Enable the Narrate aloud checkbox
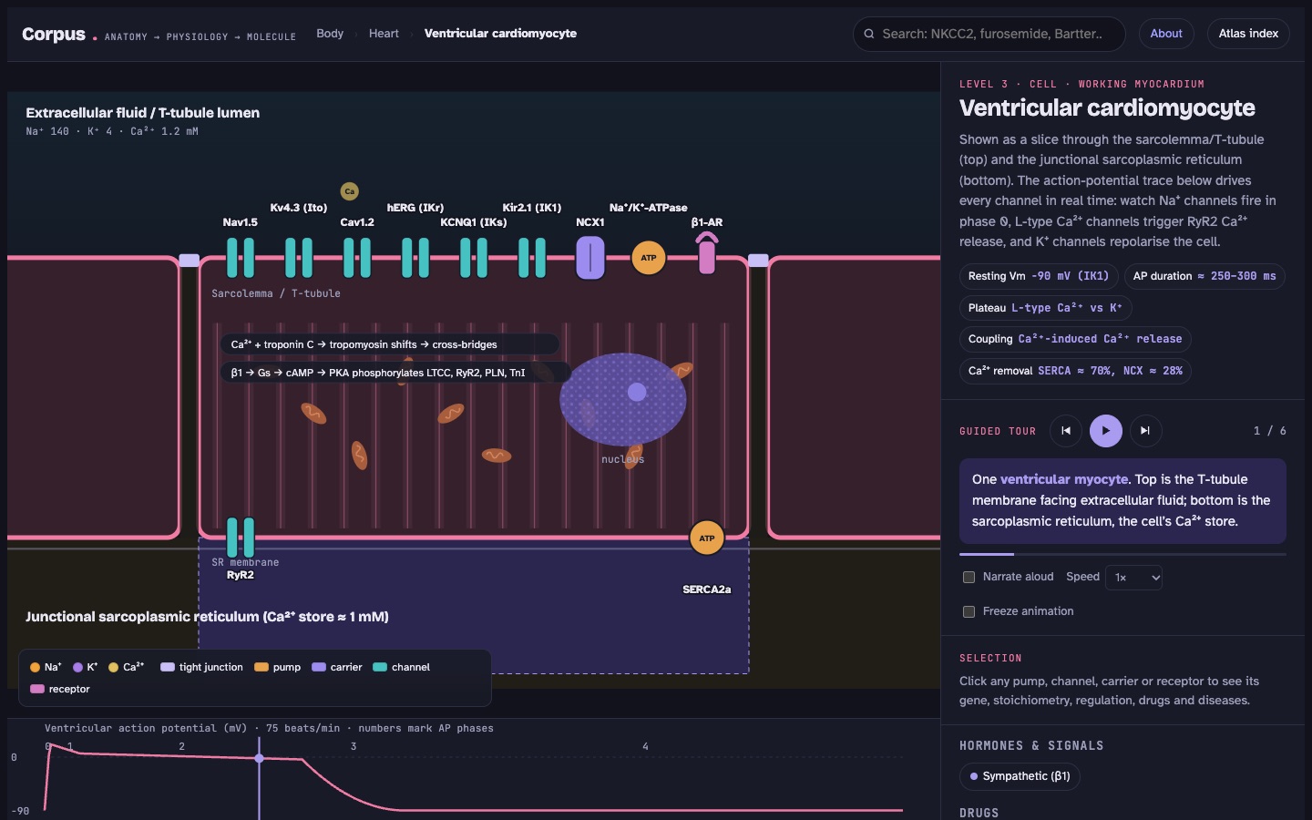Image resolution: width=1312 pixels, height=820 pixels. click(x=969, y=577)
